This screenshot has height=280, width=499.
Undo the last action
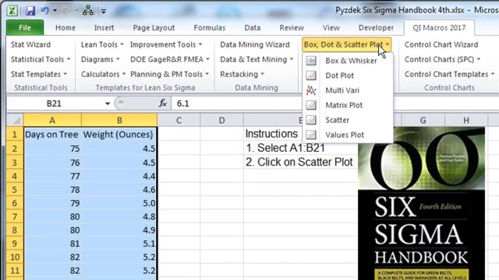[x=45, y=11]
